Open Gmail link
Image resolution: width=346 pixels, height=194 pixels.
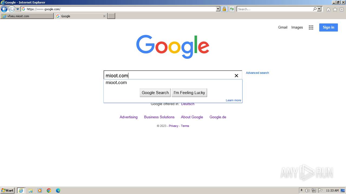(283, 27)
